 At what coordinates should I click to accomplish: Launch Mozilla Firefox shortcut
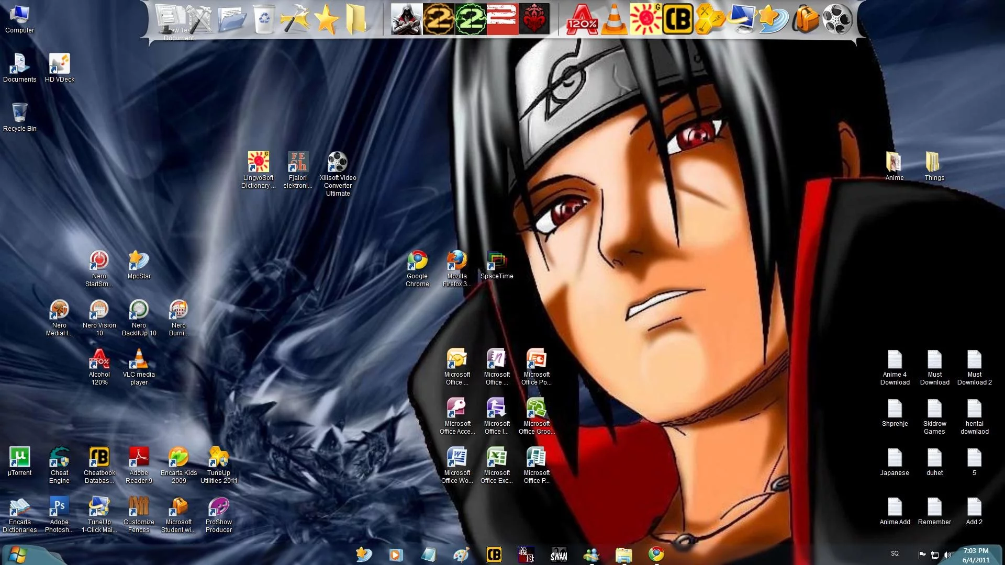point(457,268)
